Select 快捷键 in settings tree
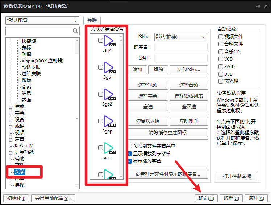The width and height of the screenshot is (271, 205). tap(29, 41)
